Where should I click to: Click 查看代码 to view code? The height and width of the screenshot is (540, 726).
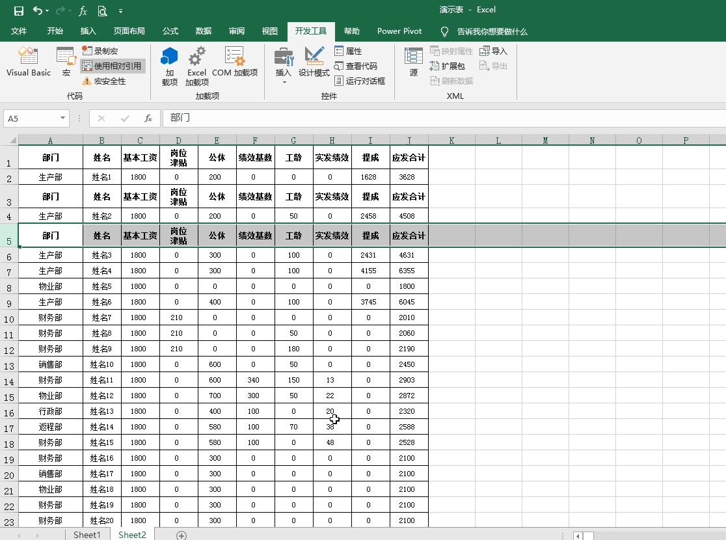(356, 66)
